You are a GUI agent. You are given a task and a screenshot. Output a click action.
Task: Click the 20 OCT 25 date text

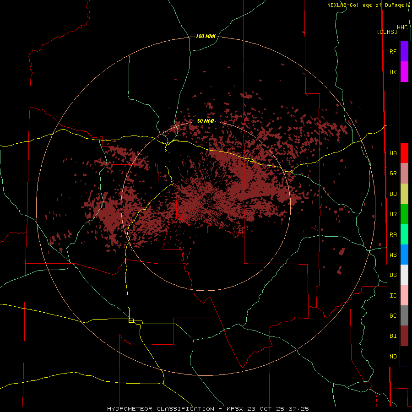pyautogui.click(x=266, y=409)
